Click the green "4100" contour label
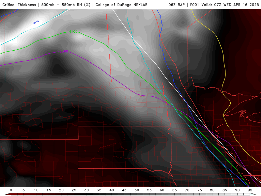261x196 pixels. coord(73,31)
